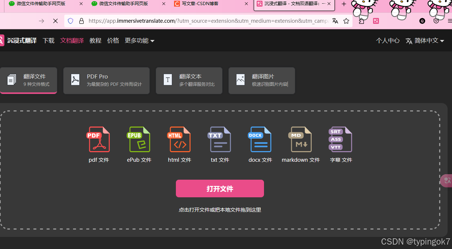
Task: Close the second 微信文件传输助手网页版 tab
Action: (164, 4)
